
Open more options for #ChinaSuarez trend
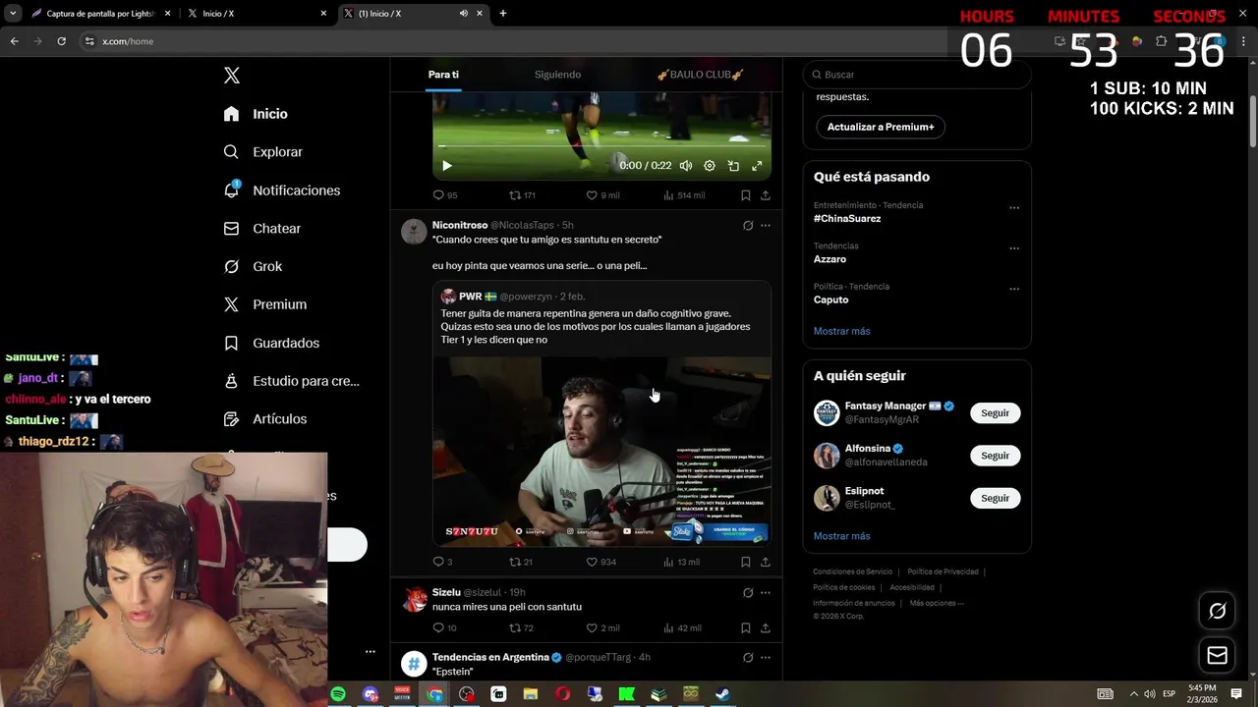pos(1014,208)
